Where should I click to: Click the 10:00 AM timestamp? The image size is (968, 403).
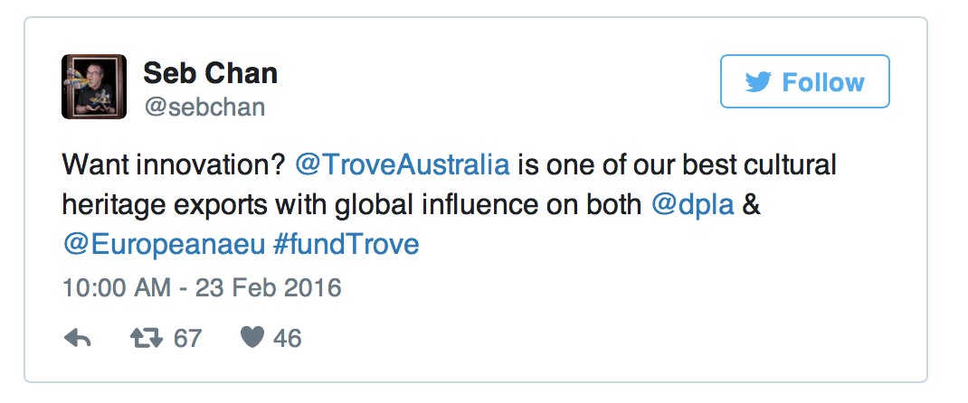click(117, 288)
